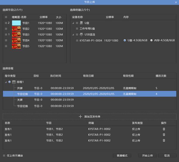Click the 添加至发布单 button
This screenshot has height=162, width=179.
[x=89, y=117]
